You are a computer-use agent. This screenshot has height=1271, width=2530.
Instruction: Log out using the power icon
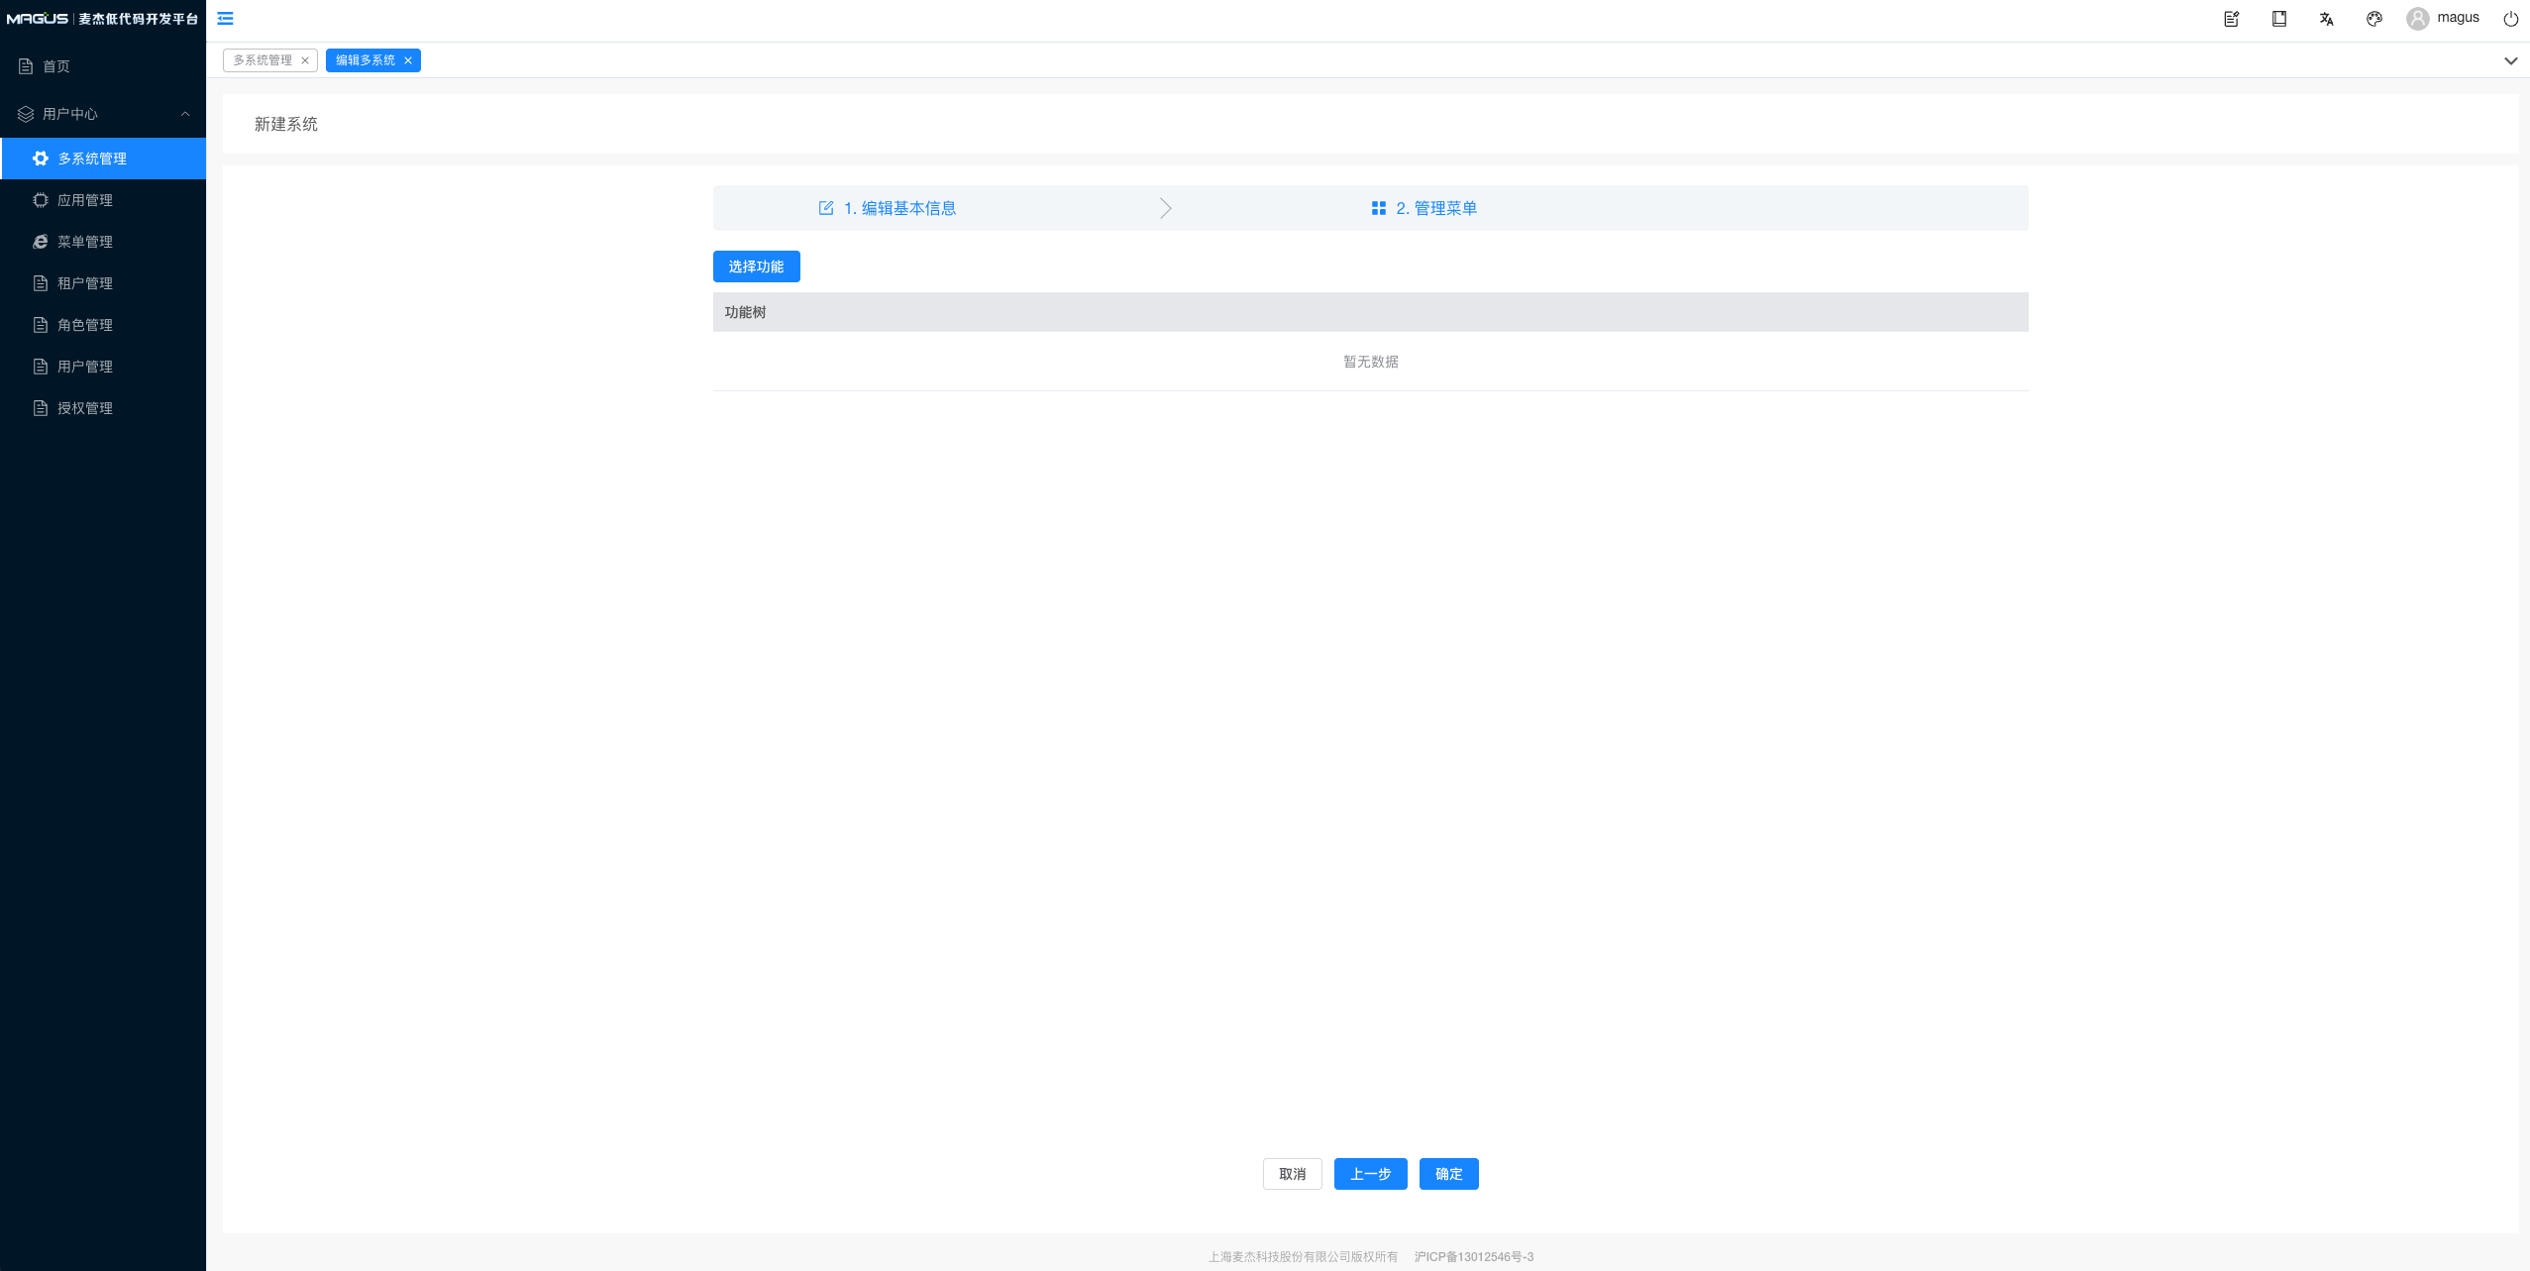click(2510, 19)
